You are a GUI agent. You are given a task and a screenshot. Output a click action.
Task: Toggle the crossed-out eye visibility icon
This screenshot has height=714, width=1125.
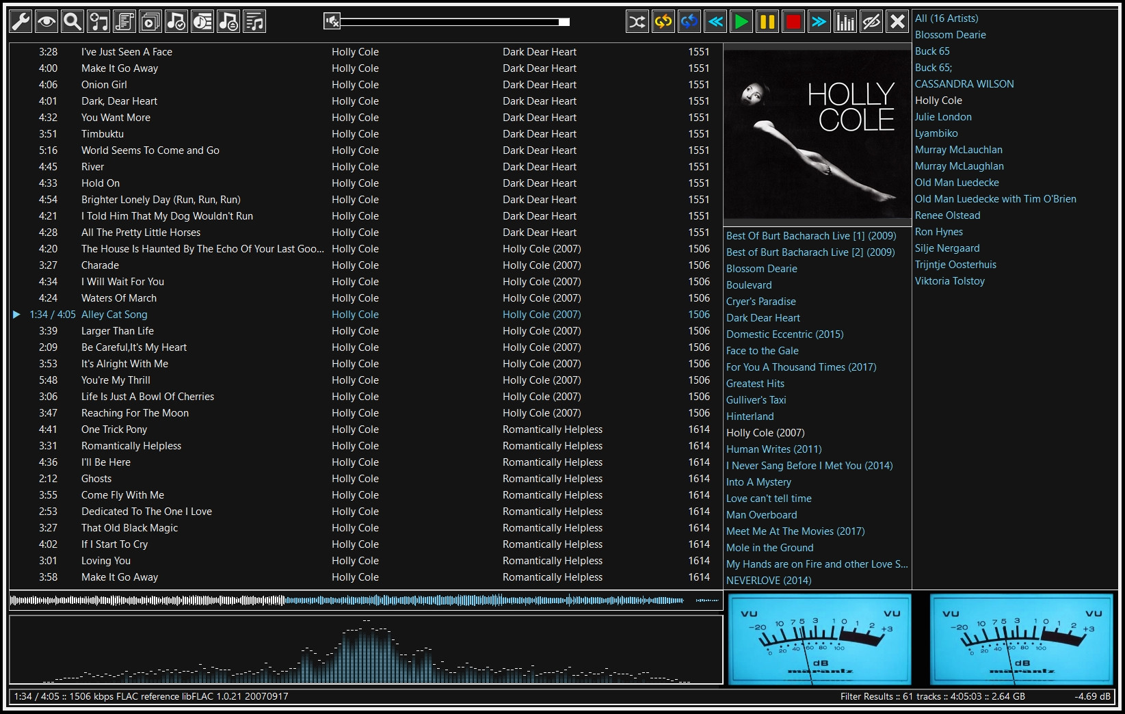(x=871, y=22)
